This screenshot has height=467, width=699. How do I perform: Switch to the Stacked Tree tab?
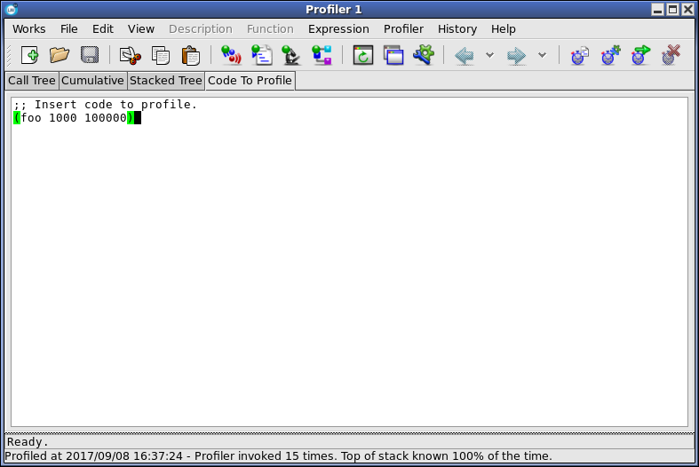click(166, 81)
